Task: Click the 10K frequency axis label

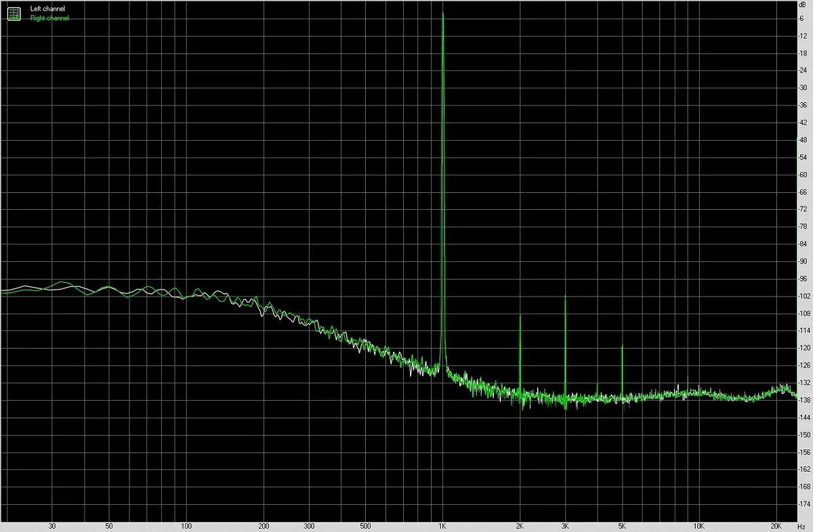Action: (699, 525)
